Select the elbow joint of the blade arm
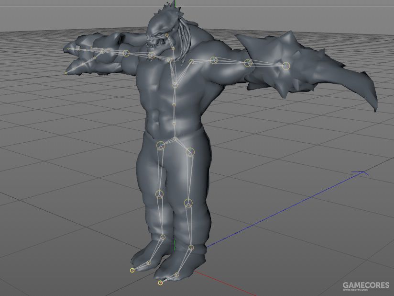Screen dimensions: 394x296 (248, 63)
